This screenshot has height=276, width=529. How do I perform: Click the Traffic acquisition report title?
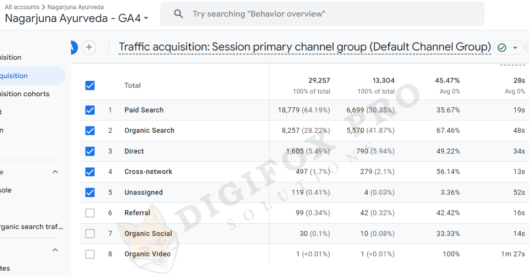click(305, 47)
